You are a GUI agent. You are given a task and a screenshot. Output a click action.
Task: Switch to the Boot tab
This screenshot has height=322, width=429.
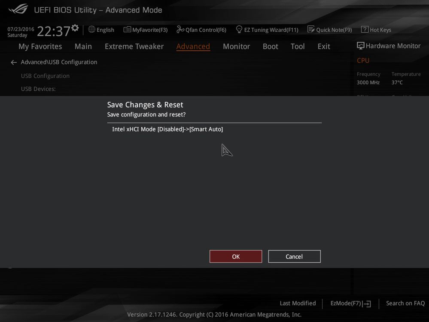[x=270, y=46]
